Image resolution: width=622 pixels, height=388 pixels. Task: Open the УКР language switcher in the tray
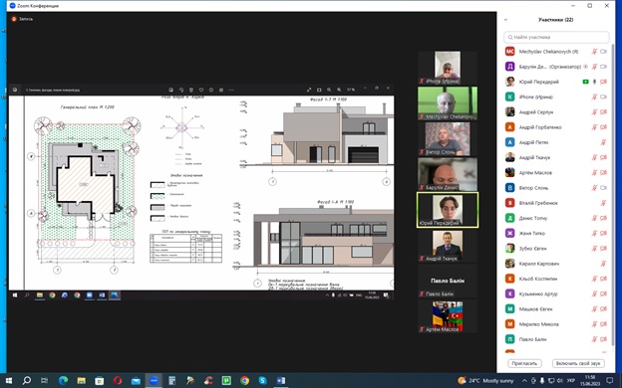pyautogui.click(x=570, y=380)
